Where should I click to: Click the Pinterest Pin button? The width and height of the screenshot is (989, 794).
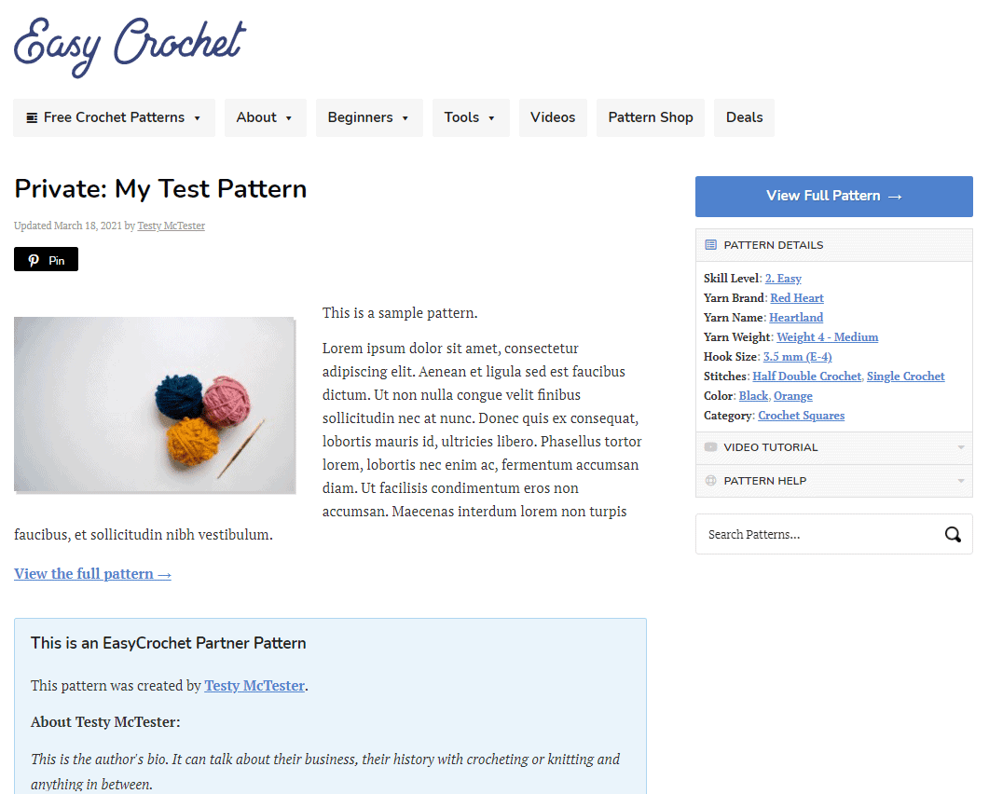pyautogui.click(x=46, y=259)
